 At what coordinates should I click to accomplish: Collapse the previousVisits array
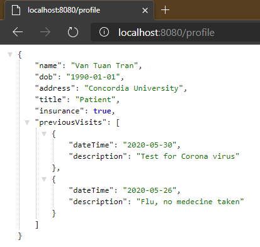(27, 122)
